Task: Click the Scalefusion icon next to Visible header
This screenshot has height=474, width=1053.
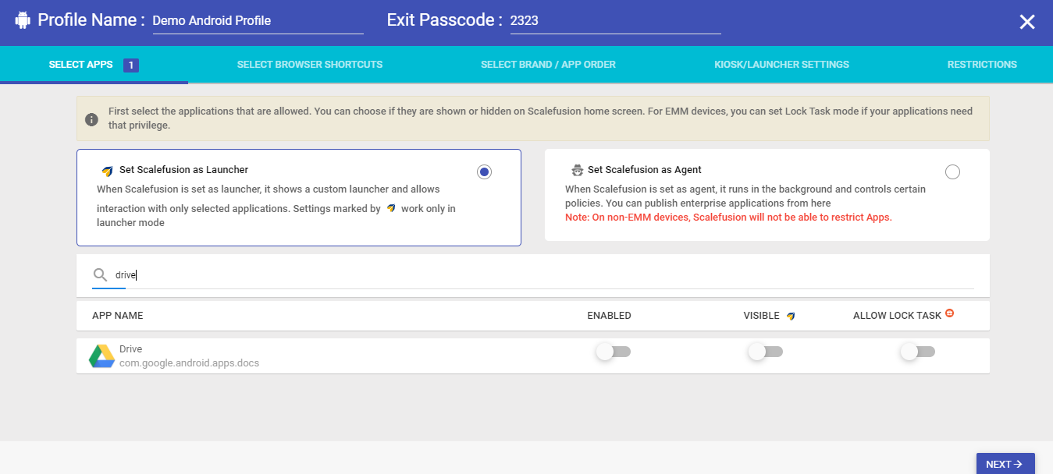Action: tap(791, 316)
